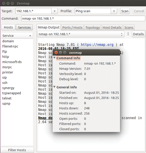
Task: Click the Hosts scanned value 256
Action: tap(87, 113)
